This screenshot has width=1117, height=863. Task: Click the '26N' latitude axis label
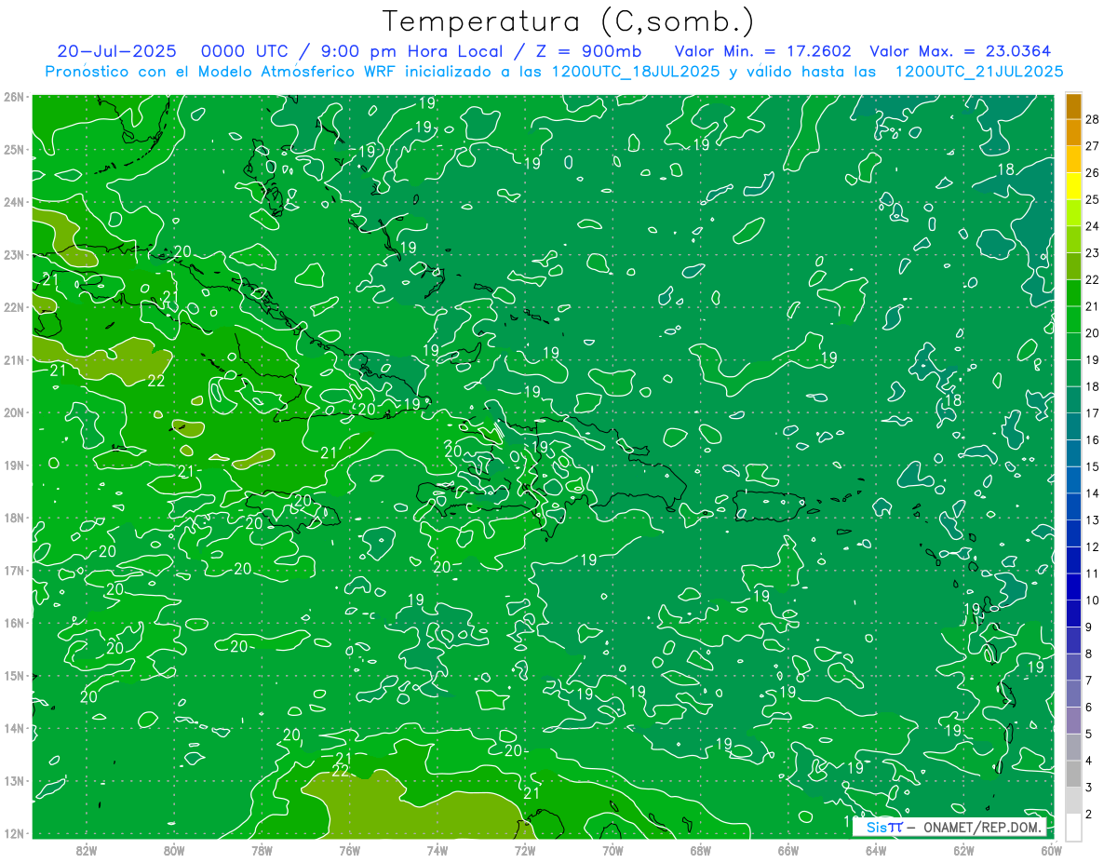(13, 97)
